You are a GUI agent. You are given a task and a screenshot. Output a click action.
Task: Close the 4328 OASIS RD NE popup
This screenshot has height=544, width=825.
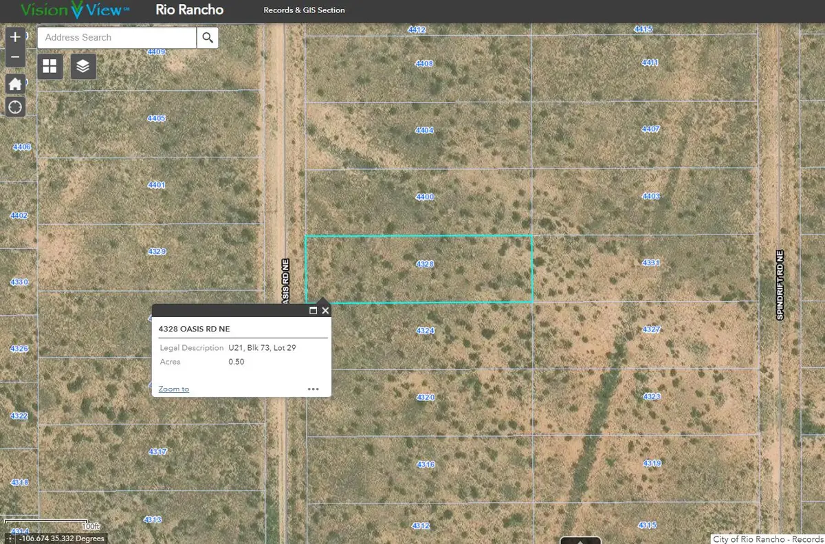pyautogui.click(x=325, y=310)
